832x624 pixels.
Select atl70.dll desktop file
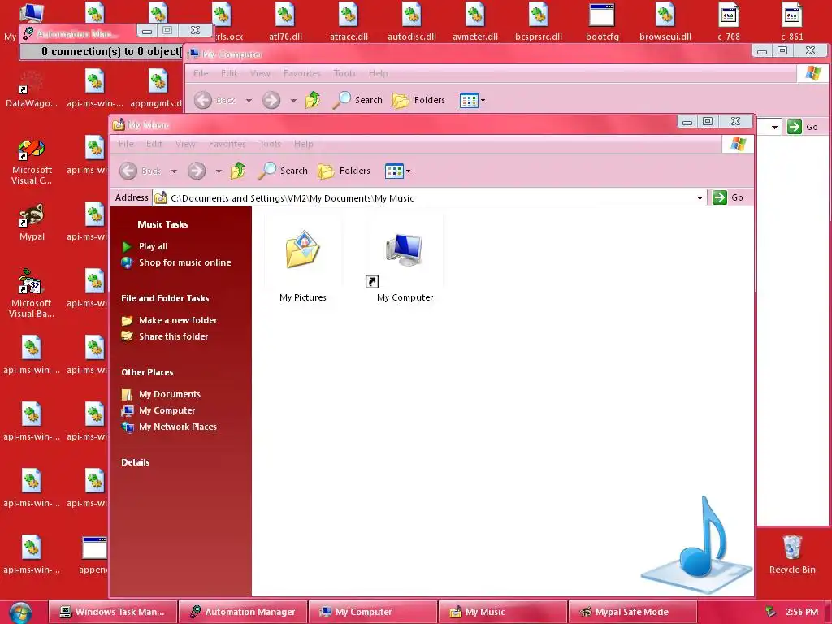(285, 22)
